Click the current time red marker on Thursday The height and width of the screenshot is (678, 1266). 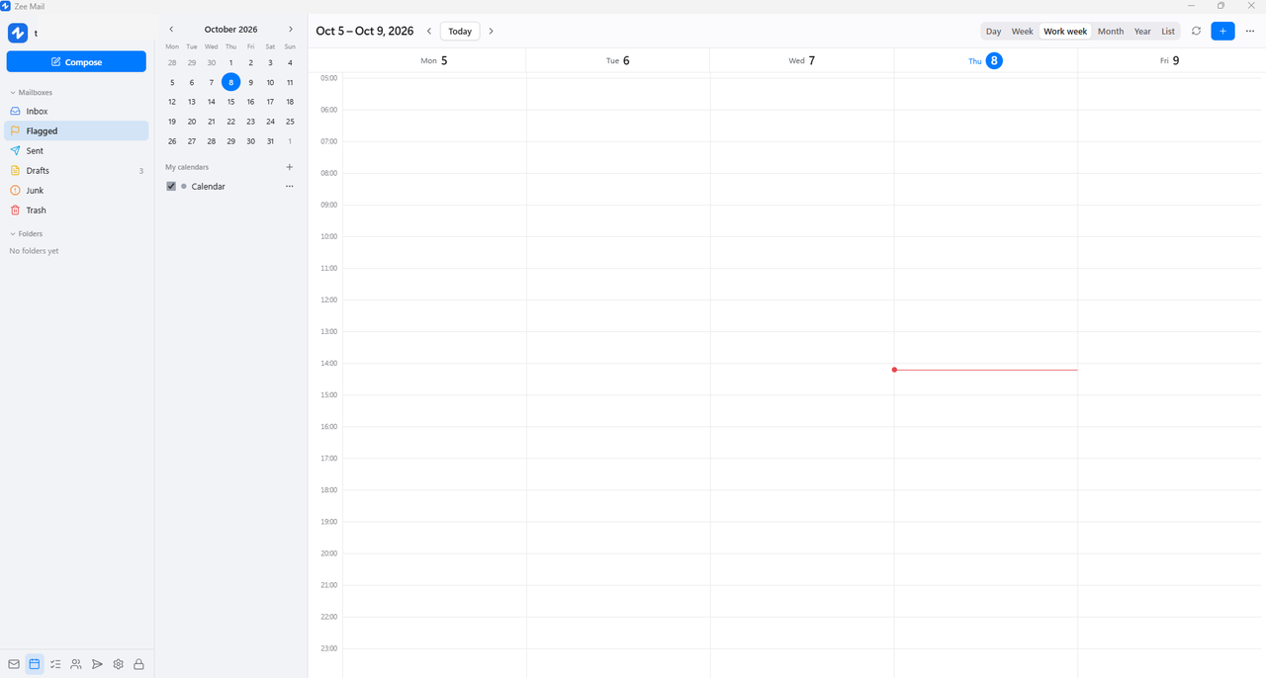894,370
